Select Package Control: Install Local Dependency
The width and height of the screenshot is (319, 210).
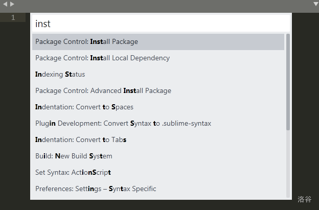(158, 58)
